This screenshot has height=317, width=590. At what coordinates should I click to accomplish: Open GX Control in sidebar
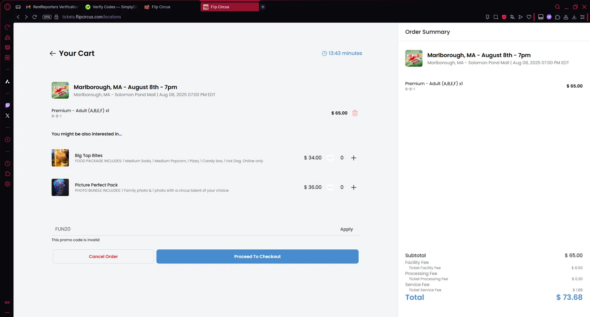coord(7,27)
